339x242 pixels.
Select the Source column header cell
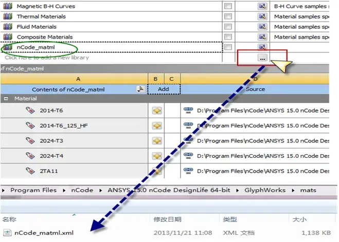255,89
